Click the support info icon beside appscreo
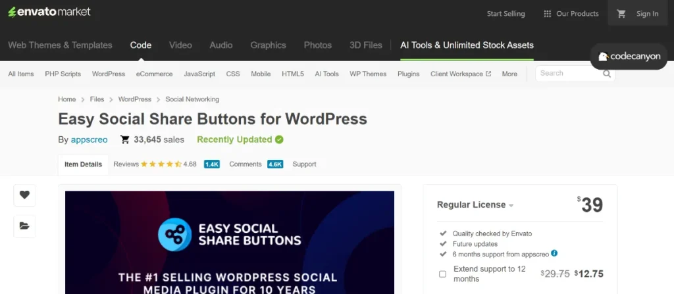Screen dimensions: 674x294 (554, 253)
